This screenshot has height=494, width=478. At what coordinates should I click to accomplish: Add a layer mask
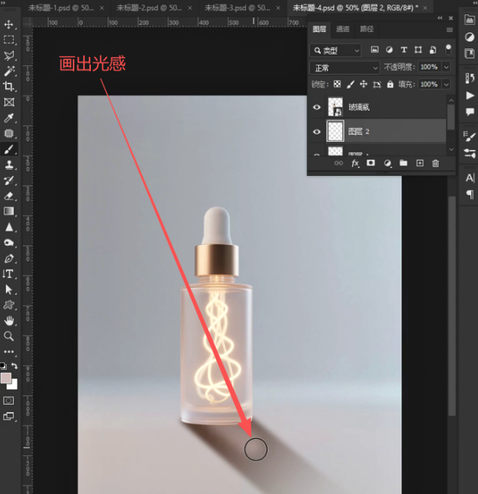pyautogui.click(x=371, y=163)
